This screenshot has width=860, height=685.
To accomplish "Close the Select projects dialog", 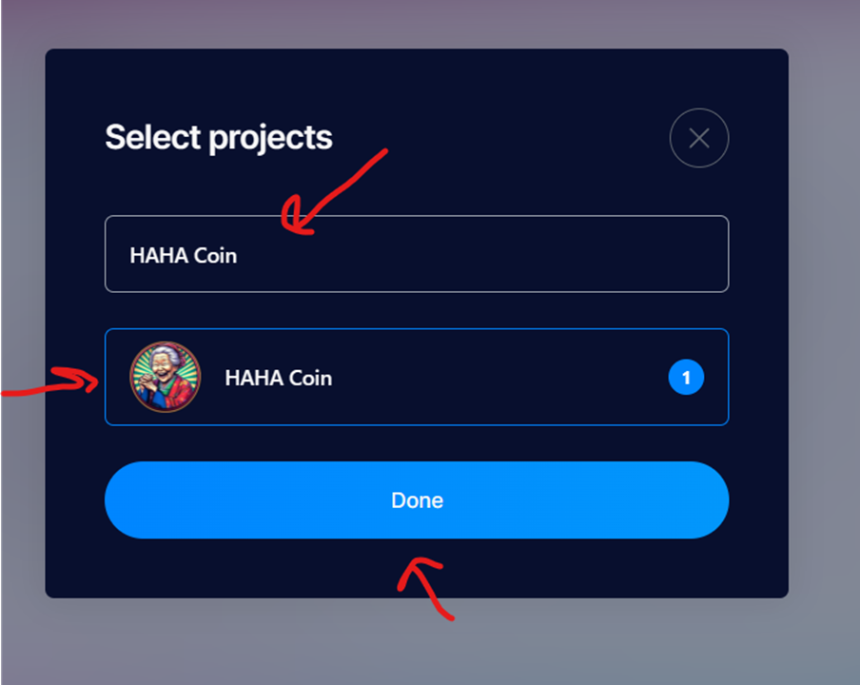I will 698,138.
